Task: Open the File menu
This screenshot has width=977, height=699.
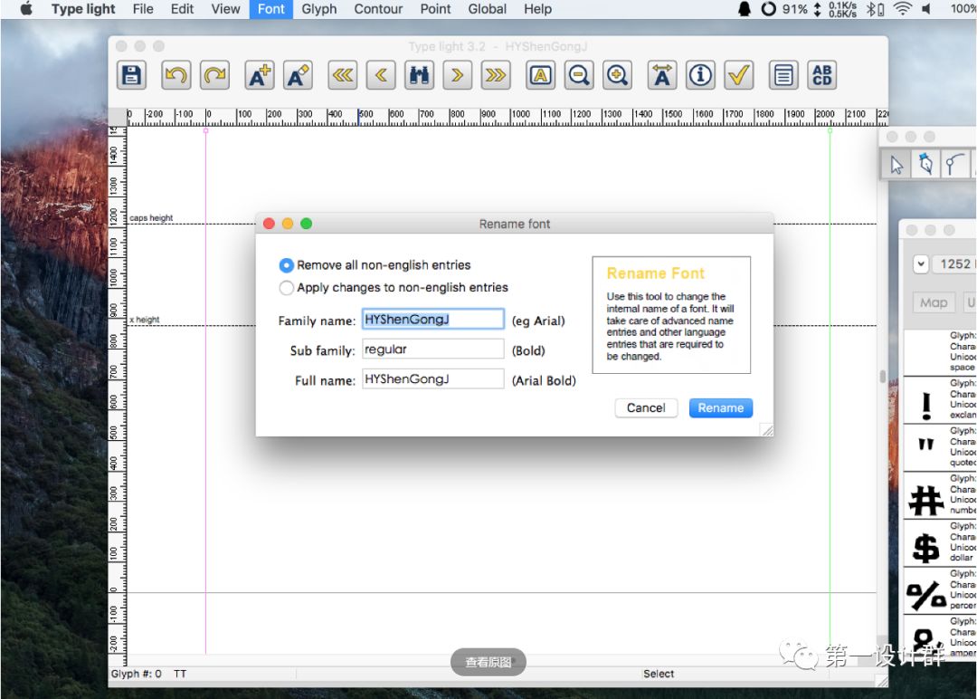Action: click(x=143, y=9)
